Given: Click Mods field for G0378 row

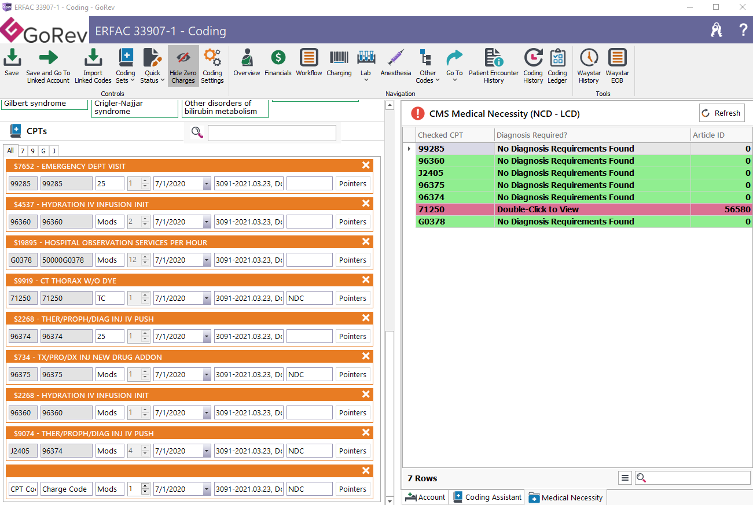Looking at the screenshot, I should click(x=110, y=260).
